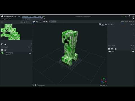Click the create texture icon
Viewport: 135px width, 101px height.
pos(5,50)
